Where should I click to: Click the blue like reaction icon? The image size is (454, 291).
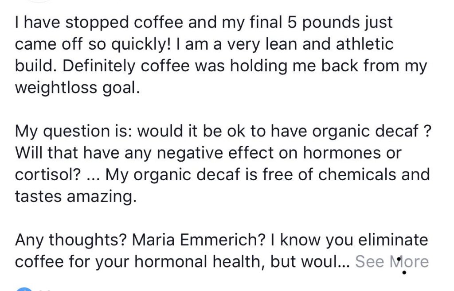24,289
